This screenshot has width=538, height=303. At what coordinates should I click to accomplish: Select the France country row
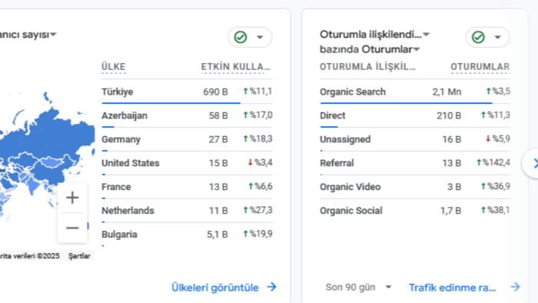click(x=187, y=187)
